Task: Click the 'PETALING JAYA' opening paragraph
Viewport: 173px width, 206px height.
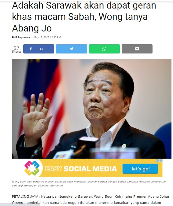Action: 91,200
